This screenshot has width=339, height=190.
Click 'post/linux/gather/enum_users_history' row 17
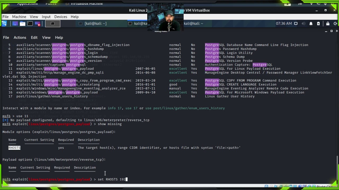(52, 96)
